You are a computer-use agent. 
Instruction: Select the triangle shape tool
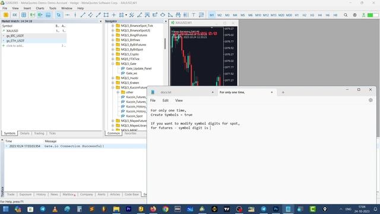[170, 15]
